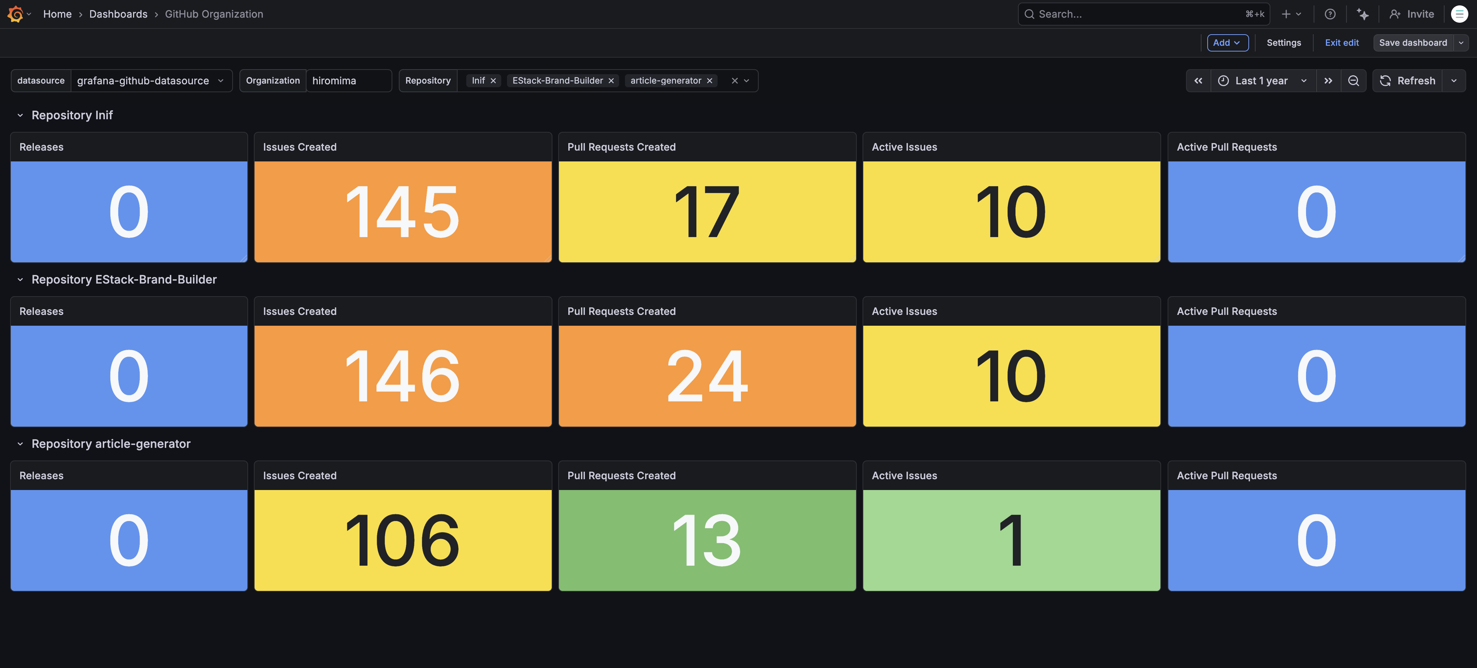Click the Grafana logo icon

16,14
